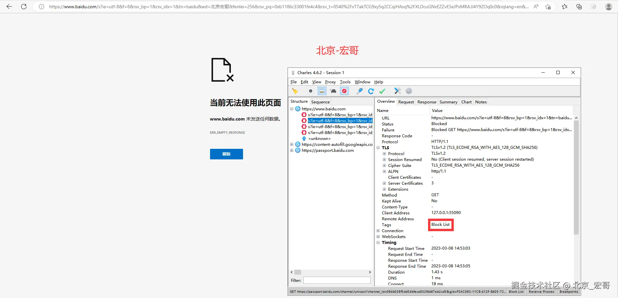This screenshot has height=298, width=618.
Task: Open the Tools menu
Action: tap(345, 82)
